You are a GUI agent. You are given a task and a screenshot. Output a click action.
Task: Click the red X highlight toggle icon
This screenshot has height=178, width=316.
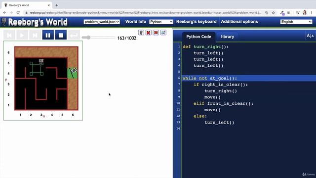[149, 33]
